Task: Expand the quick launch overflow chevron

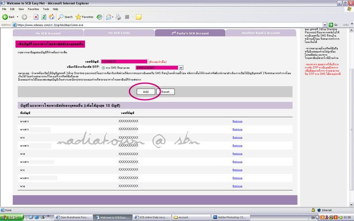Action: 48,217
